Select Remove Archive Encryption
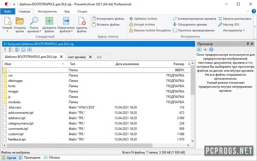Screen dimensions: 257x161 (x=150, y=30)
